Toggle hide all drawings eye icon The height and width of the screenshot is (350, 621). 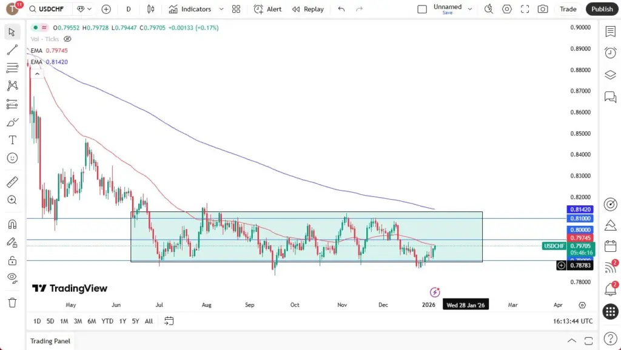pyautogui.click(x=12, y=278)
